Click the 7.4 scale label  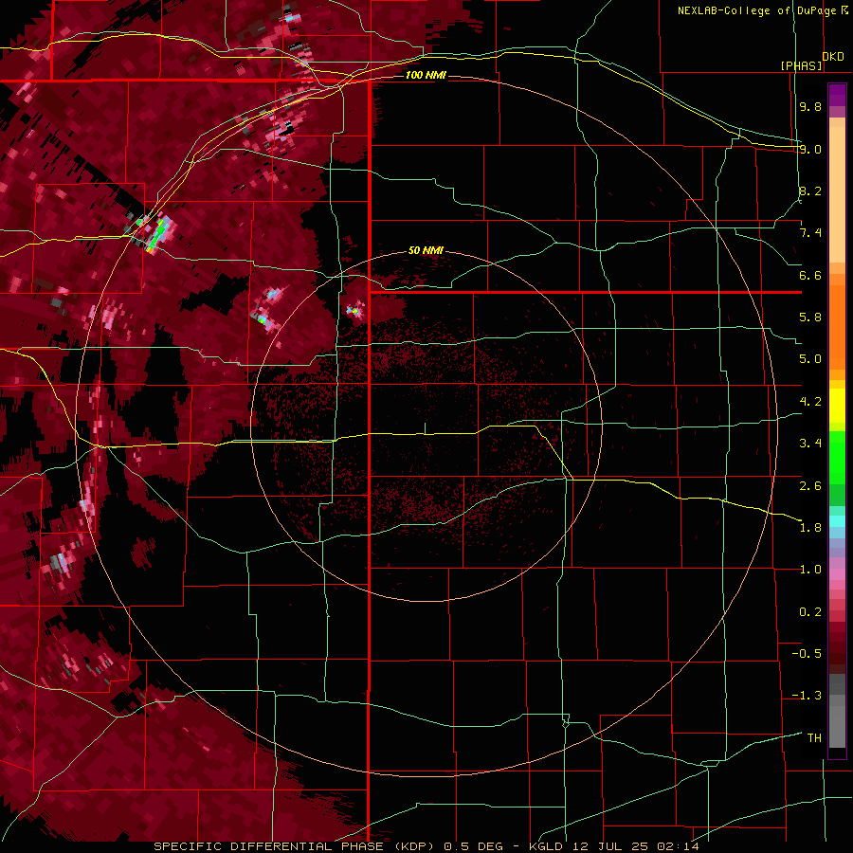[x=810, y=233]
